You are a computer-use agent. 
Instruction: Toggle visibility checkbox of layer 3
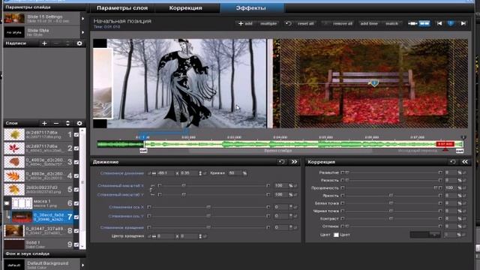76,162
